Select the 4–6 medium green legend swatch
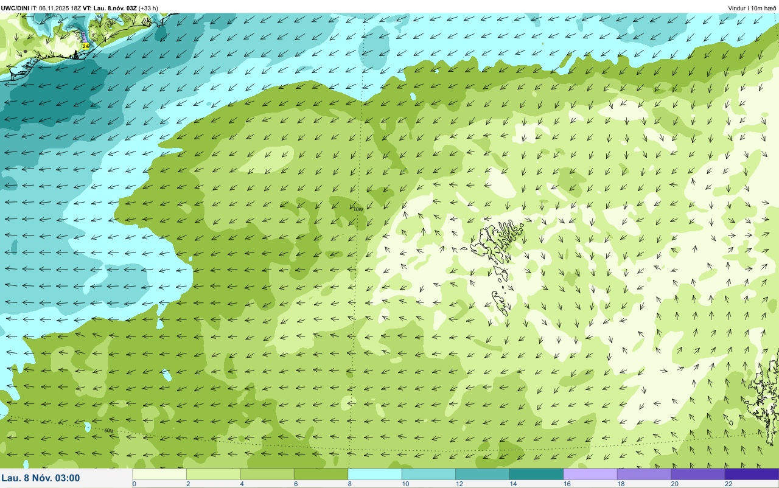This screenshot has width=779, height=488. pyautogui.click(x=267, y=474)
